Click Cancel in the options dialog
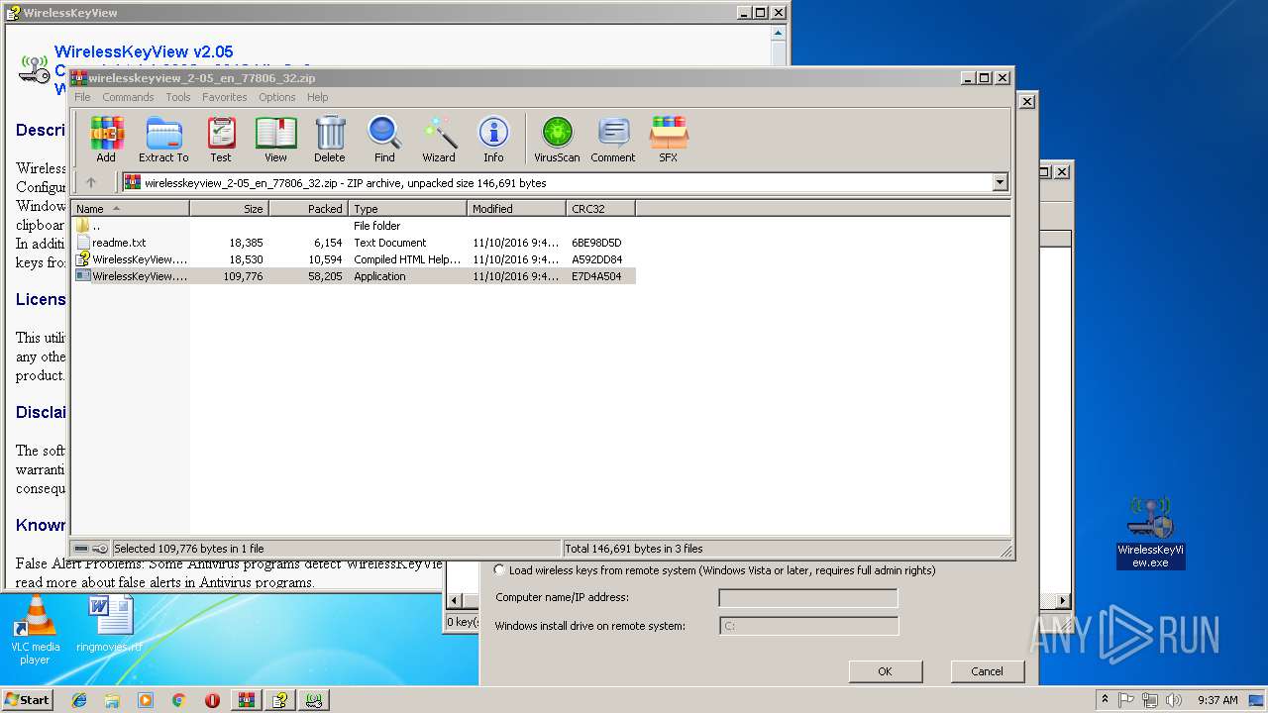The width and height of the screenshot is (1268, 713). coord(987,671)
